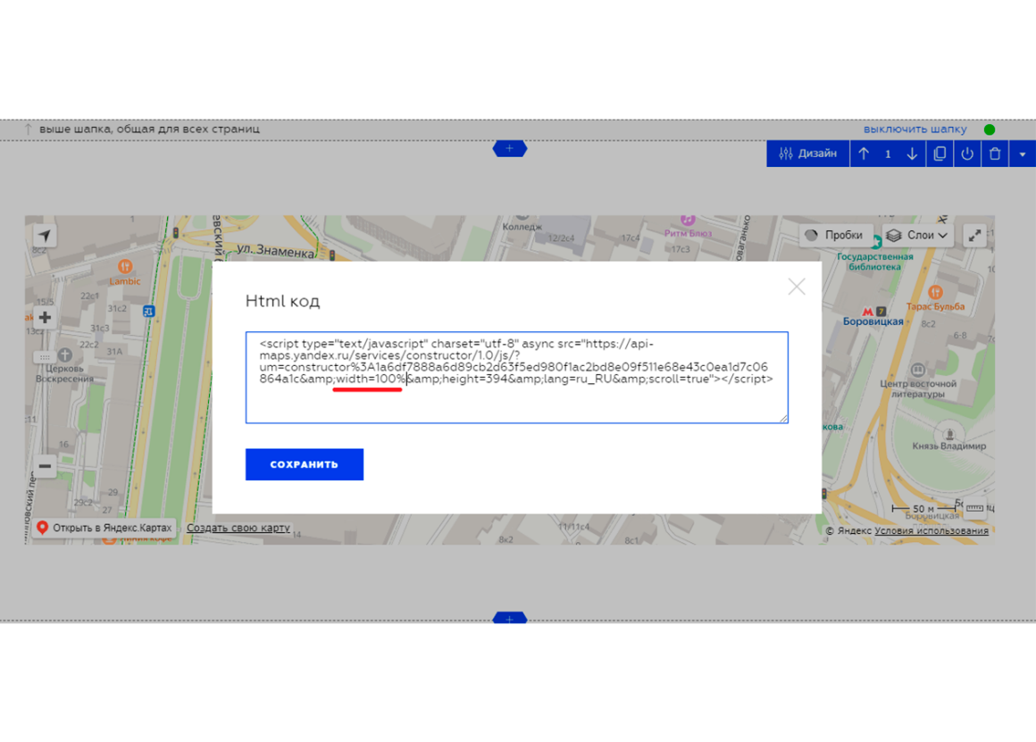Click the выше шапка header note text

(149, 129)
